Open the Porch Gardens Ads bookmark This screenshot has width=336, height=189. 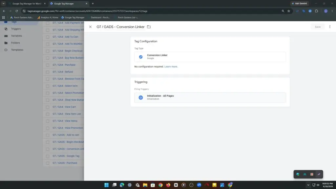coord(22,18)
